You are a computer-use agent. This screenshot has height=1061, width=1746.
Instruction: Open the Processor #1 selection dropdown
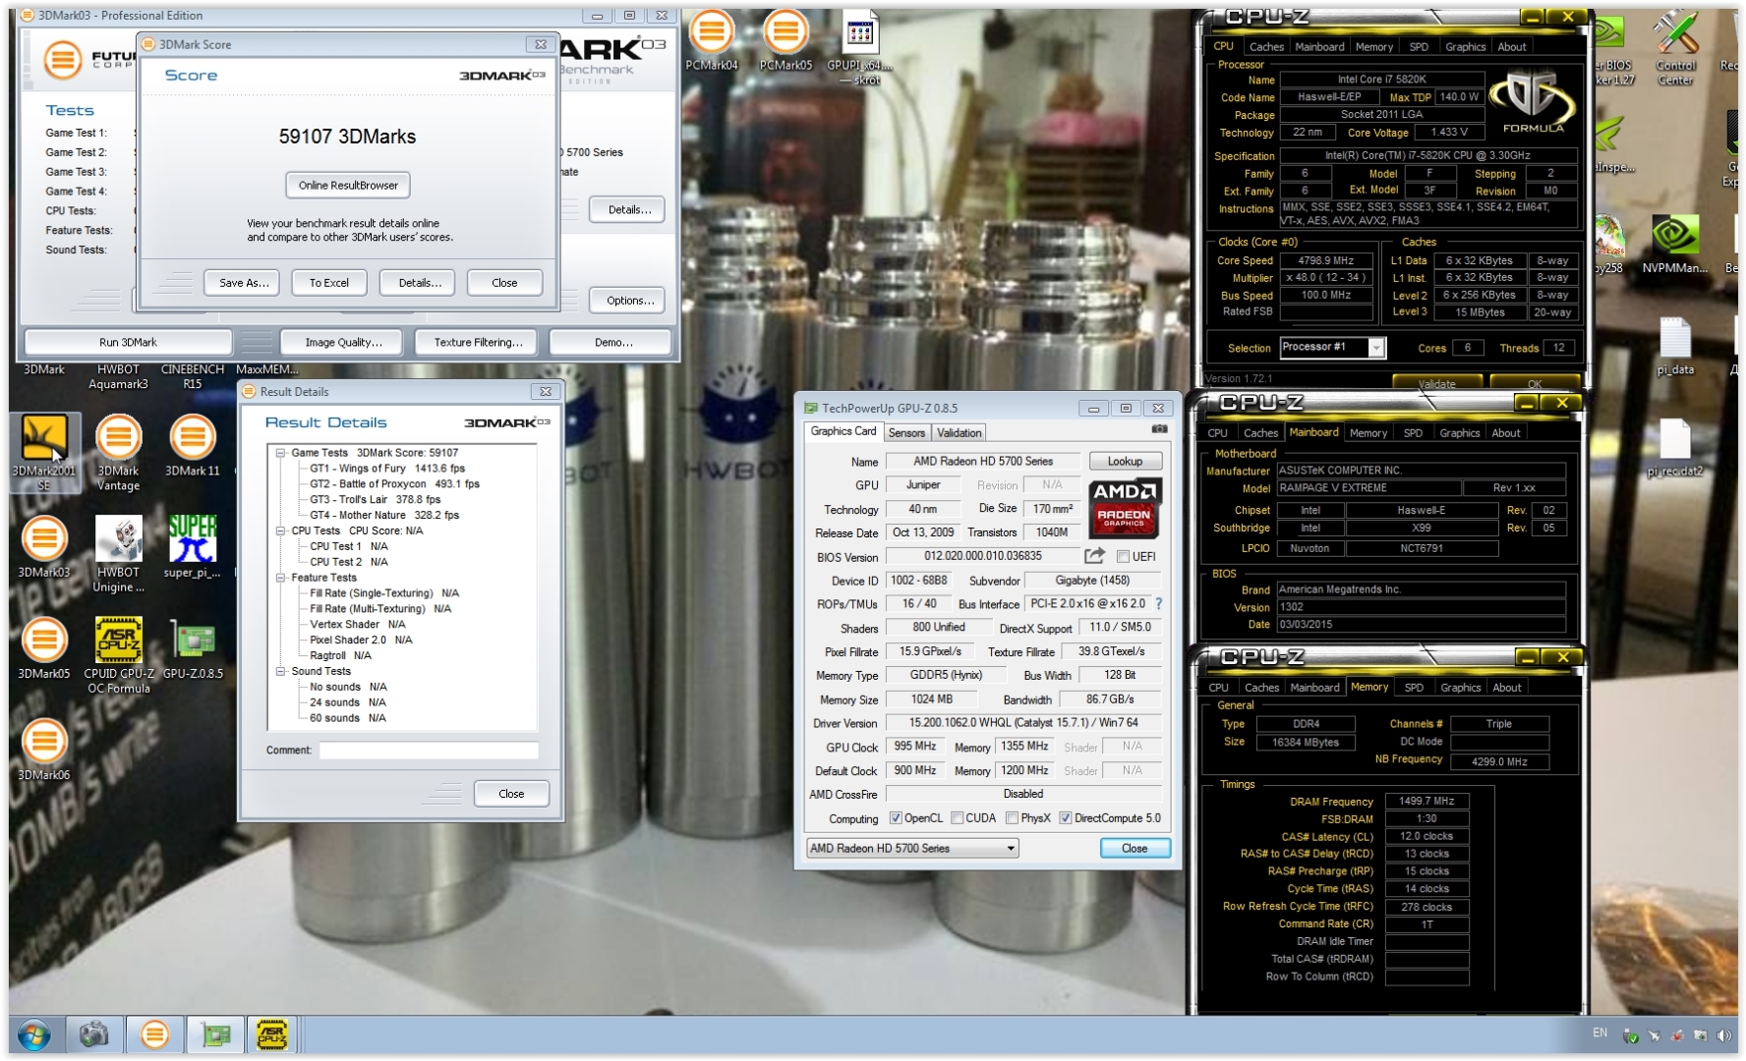tap(1376, 348)
